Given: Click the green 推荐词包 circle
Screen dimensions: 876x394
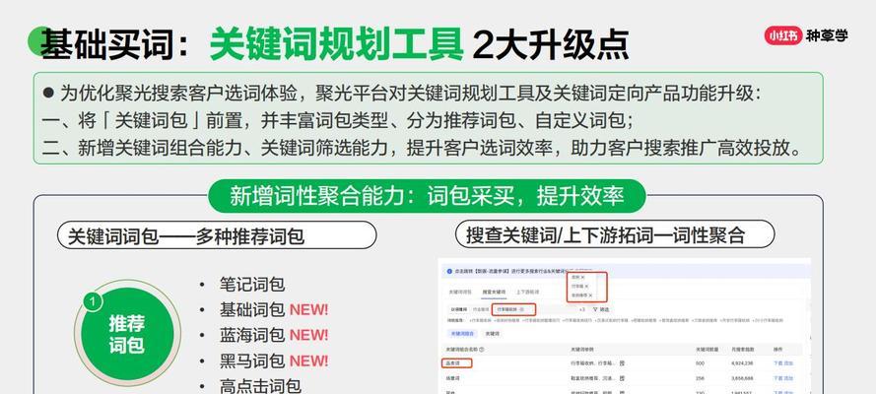Looking at the screenshot, I should [127, 334].
